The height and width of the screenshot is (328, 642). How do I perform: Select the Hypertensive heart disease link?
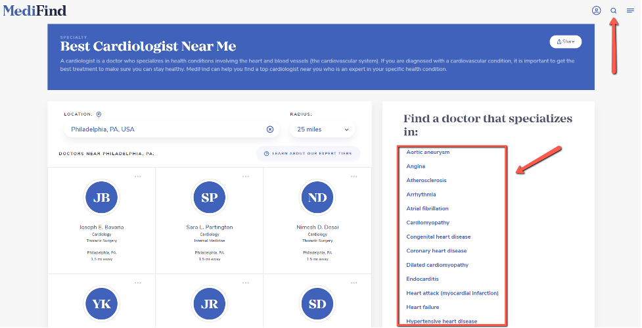click(x=442, y=321)
